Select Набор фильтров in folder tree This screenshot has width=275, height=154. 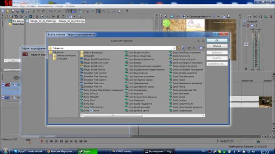[66, 56]
